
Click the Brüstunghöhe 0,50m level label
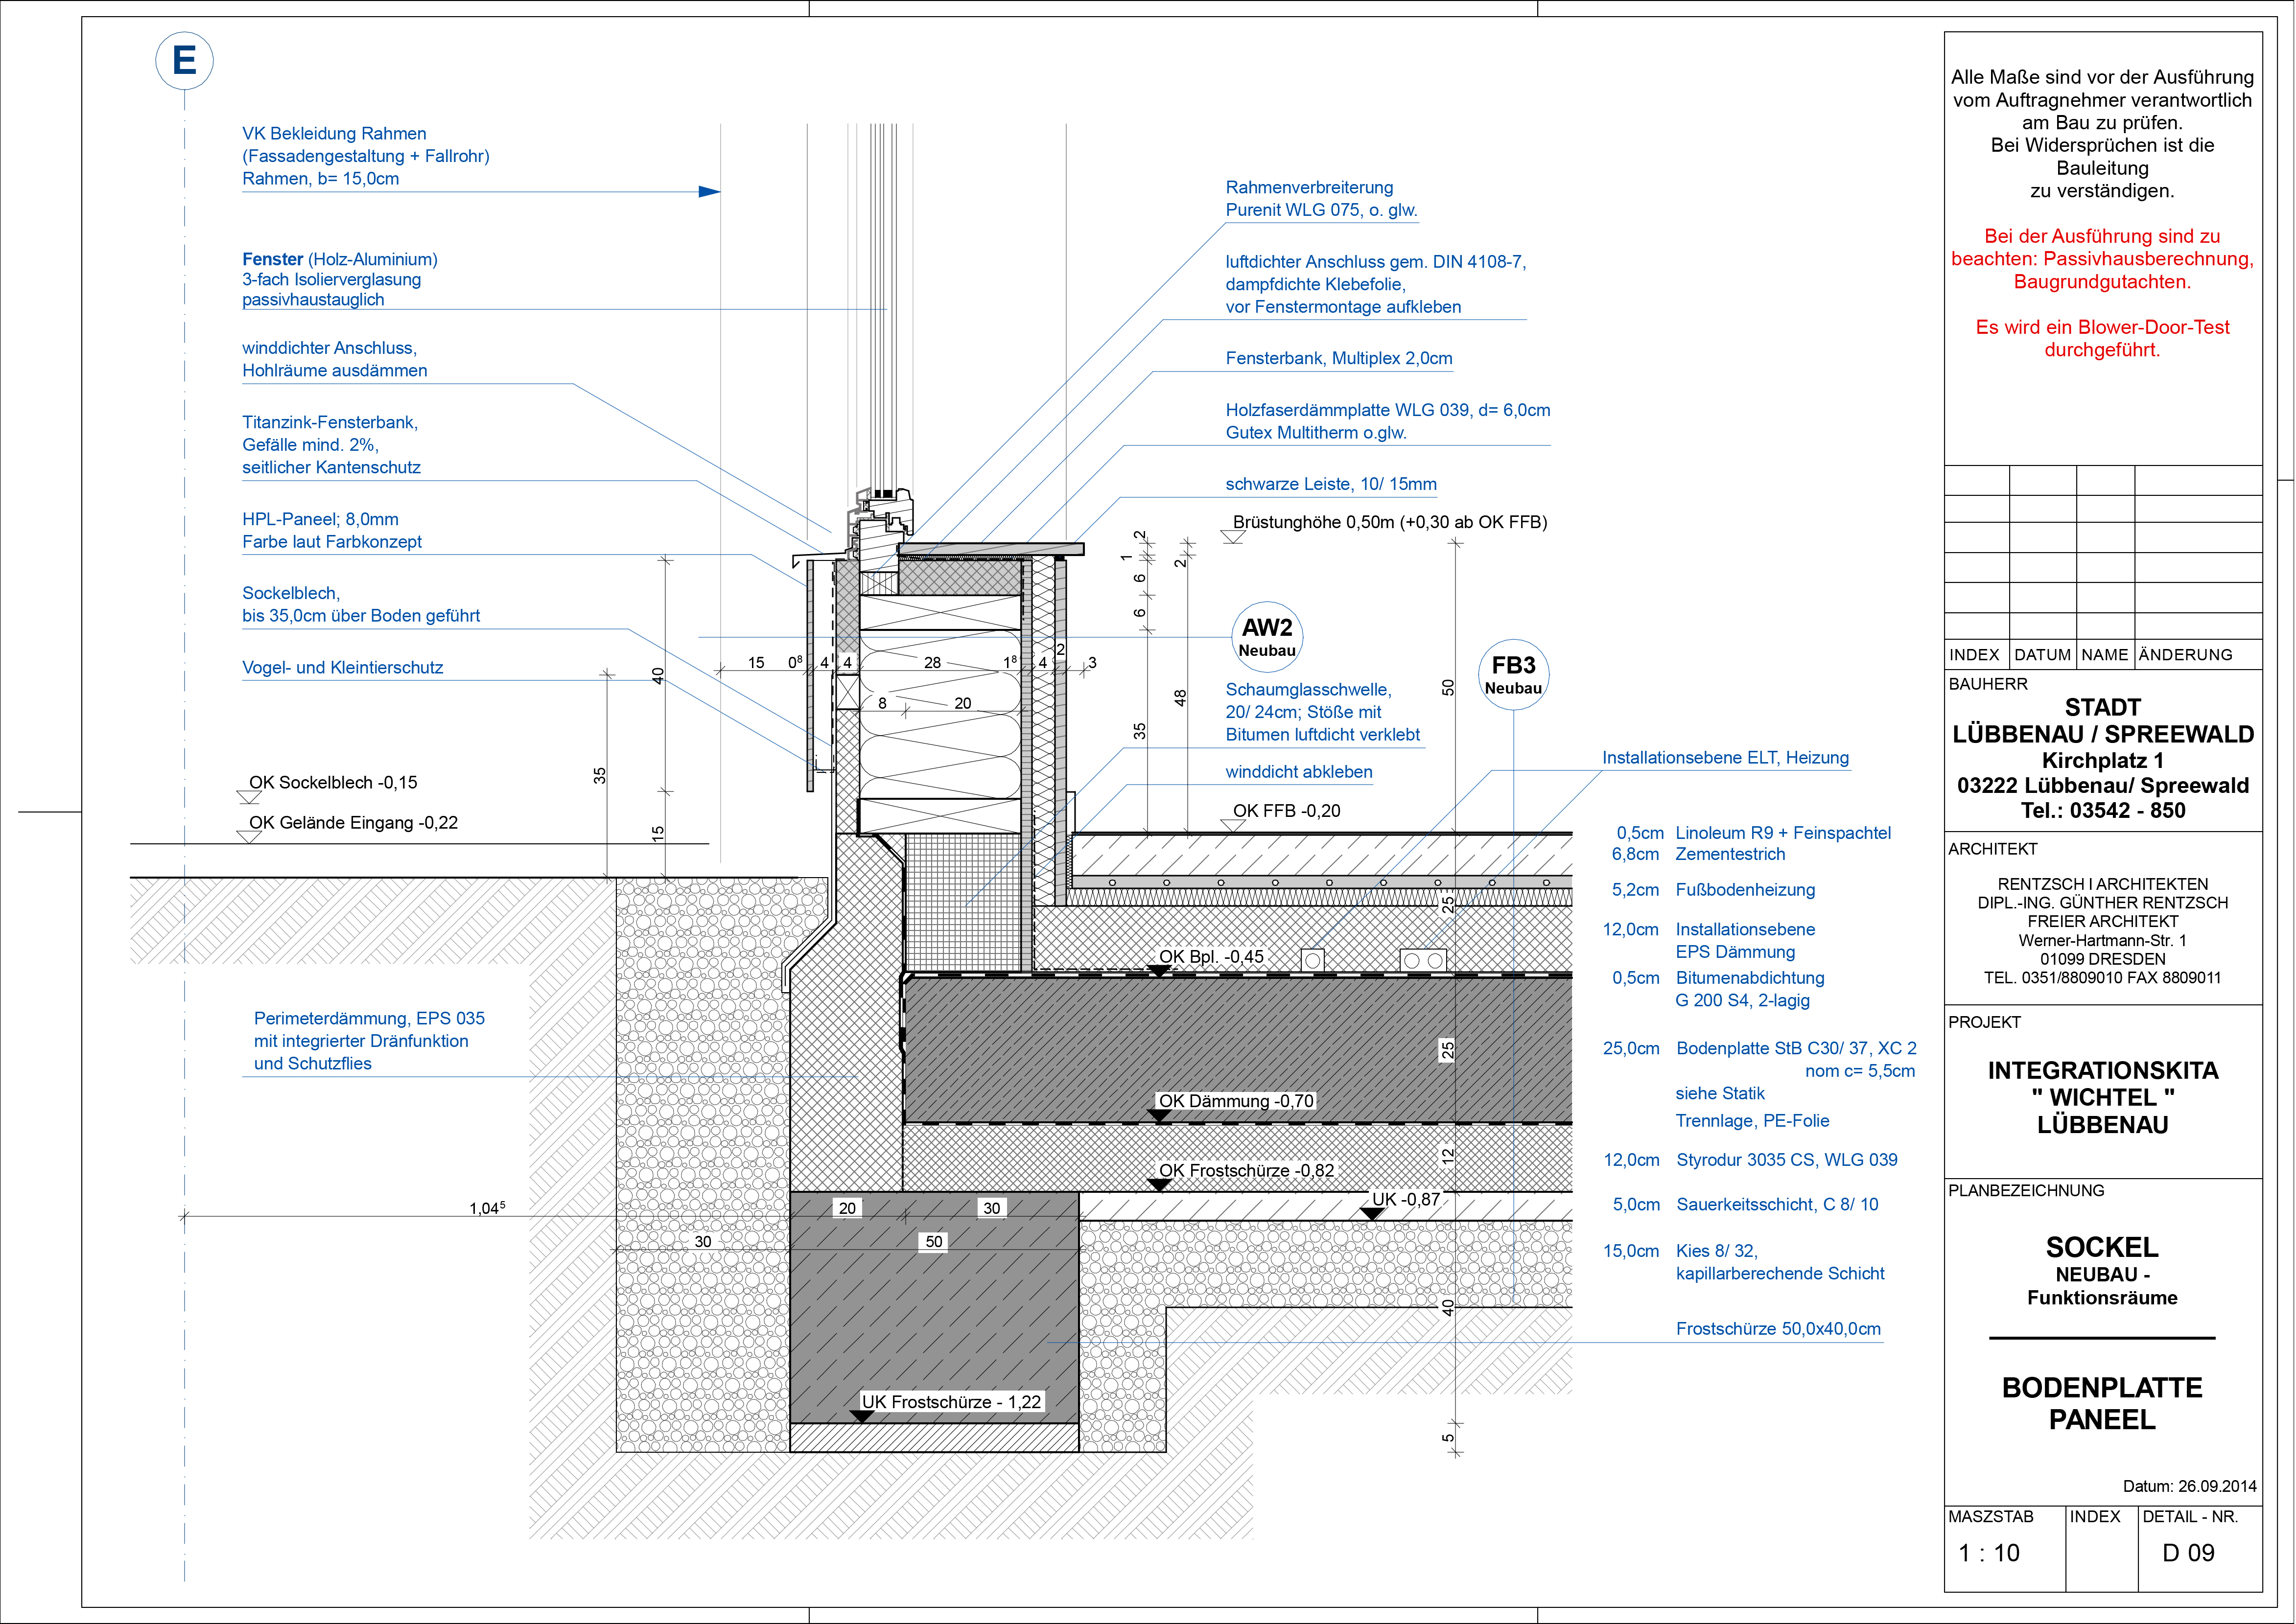(1389, 522)
